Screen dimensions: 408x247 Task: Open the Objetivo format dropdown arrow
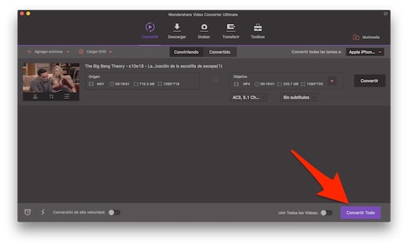[332, 81]
